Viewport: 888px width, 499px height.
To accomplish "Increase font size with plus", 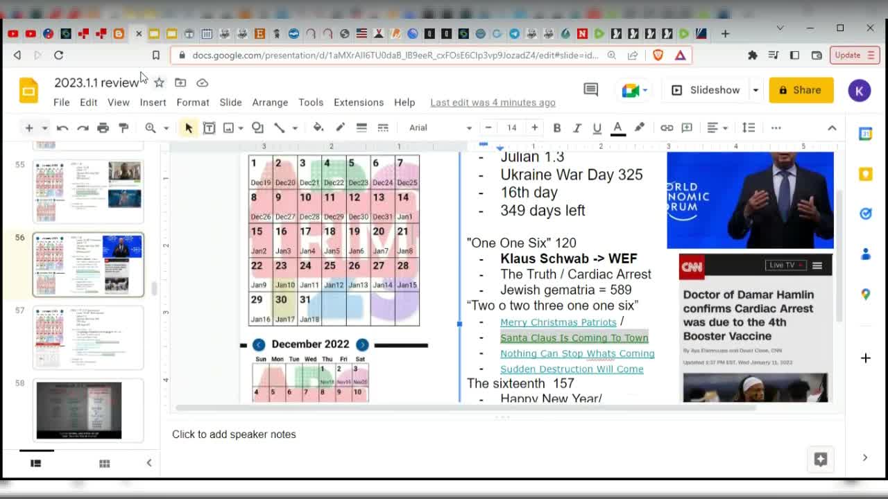I will click(534, 128).
